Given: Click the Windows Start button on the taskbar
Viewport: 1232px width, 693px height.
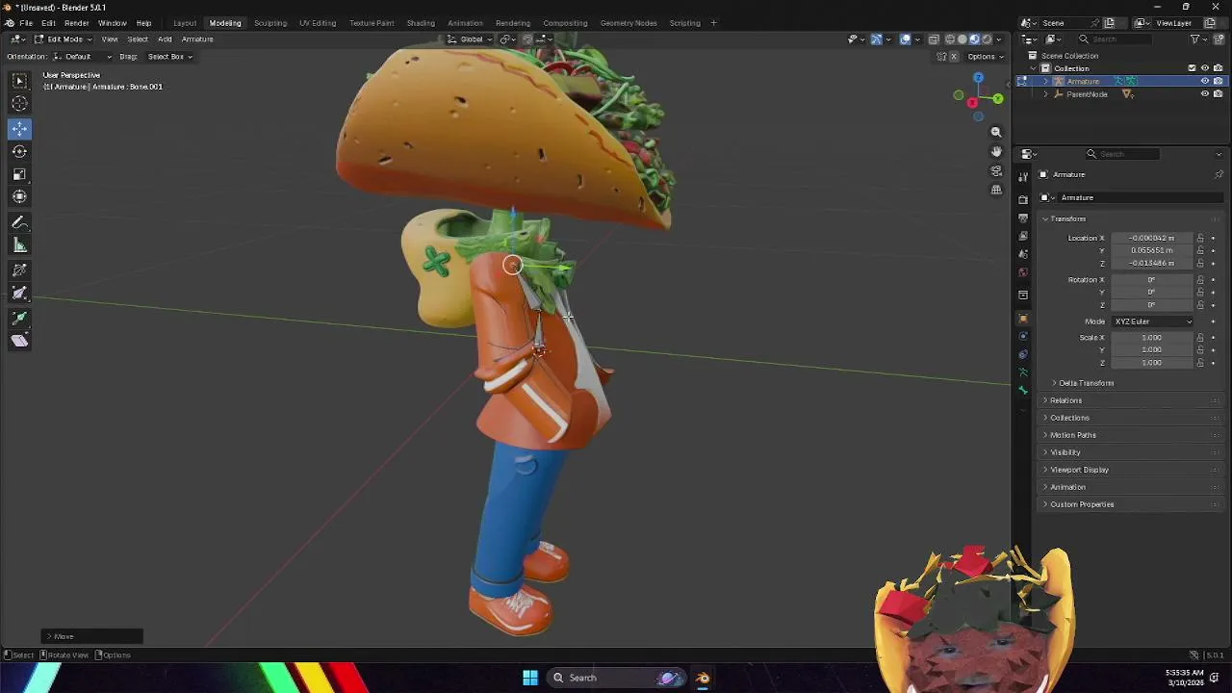Looking at the screenshot, I should point(530,678).
